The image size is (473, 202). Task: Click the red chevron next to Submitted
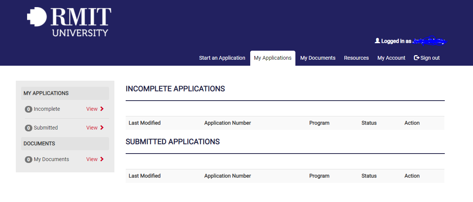point(102,128)
